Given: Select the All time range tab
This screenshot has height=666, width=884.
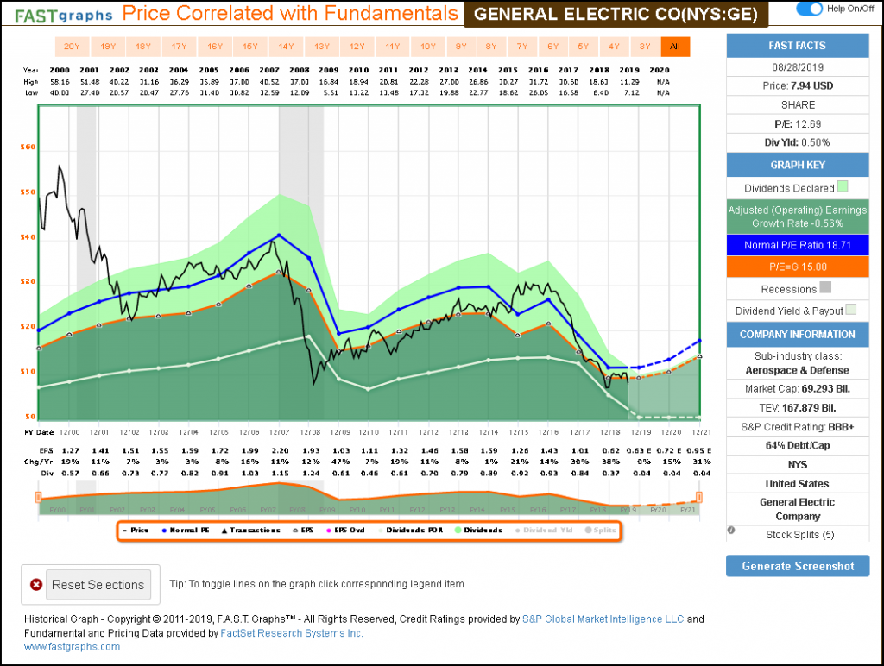Looking at the screenshot, I should click(x=675, y=47).
